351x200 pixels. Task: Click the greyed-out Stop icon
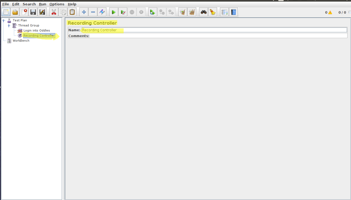pyautogui.click(x=132, y=12)
